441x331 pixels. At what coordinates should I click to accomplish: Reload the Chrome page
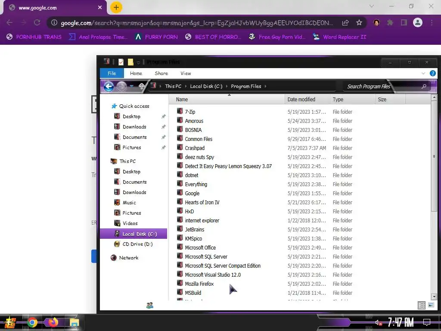(x=37, y=22)
